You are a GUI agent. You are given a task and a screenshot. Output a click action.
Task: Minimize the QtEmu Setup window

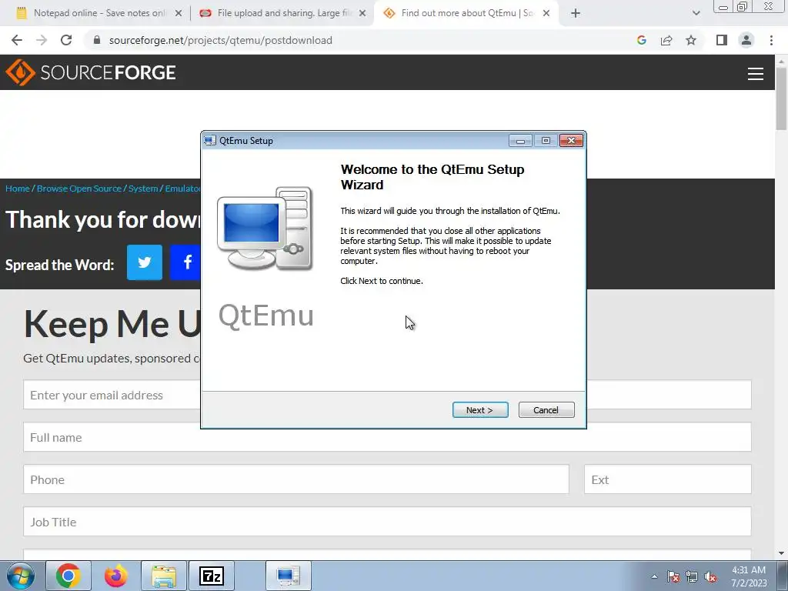(520, 141)
